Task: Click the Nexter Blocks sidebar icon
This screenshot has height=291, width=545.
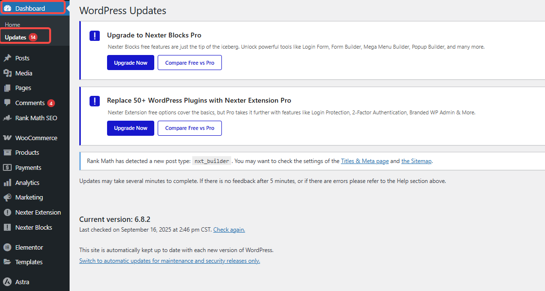Action: tap(7, 227)
